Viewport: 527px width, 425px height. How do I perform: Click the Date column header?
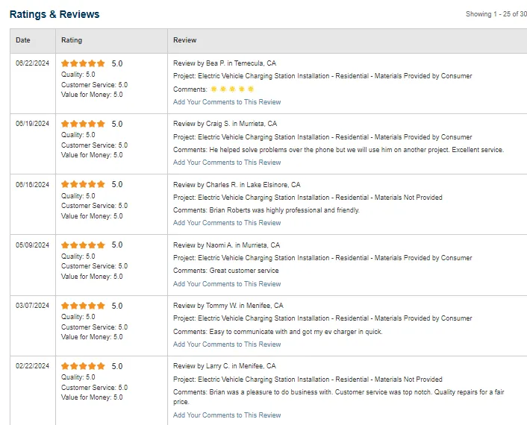point(23,40)
